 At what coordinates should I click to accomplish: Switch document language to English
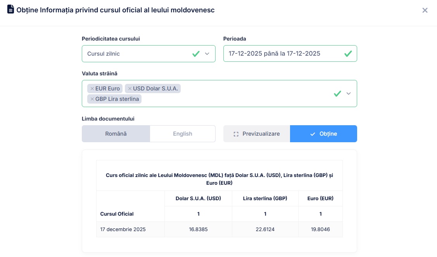click(182, 134)
